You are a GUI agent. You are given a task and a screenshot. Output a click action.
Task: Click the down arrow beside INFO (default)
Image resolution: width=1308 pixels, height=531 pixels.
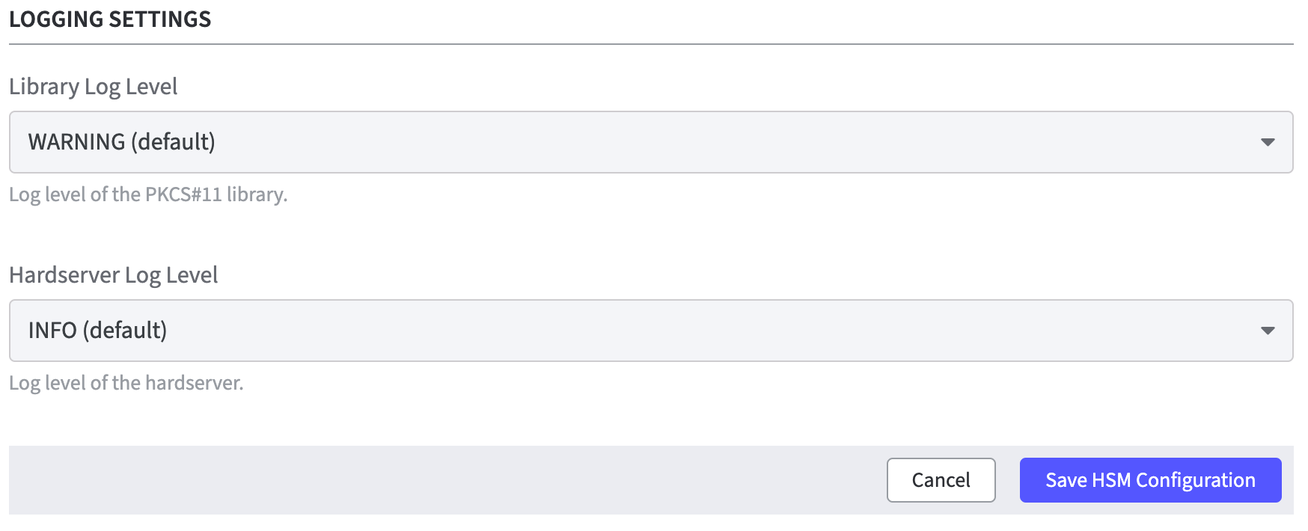pos(1269,331)
